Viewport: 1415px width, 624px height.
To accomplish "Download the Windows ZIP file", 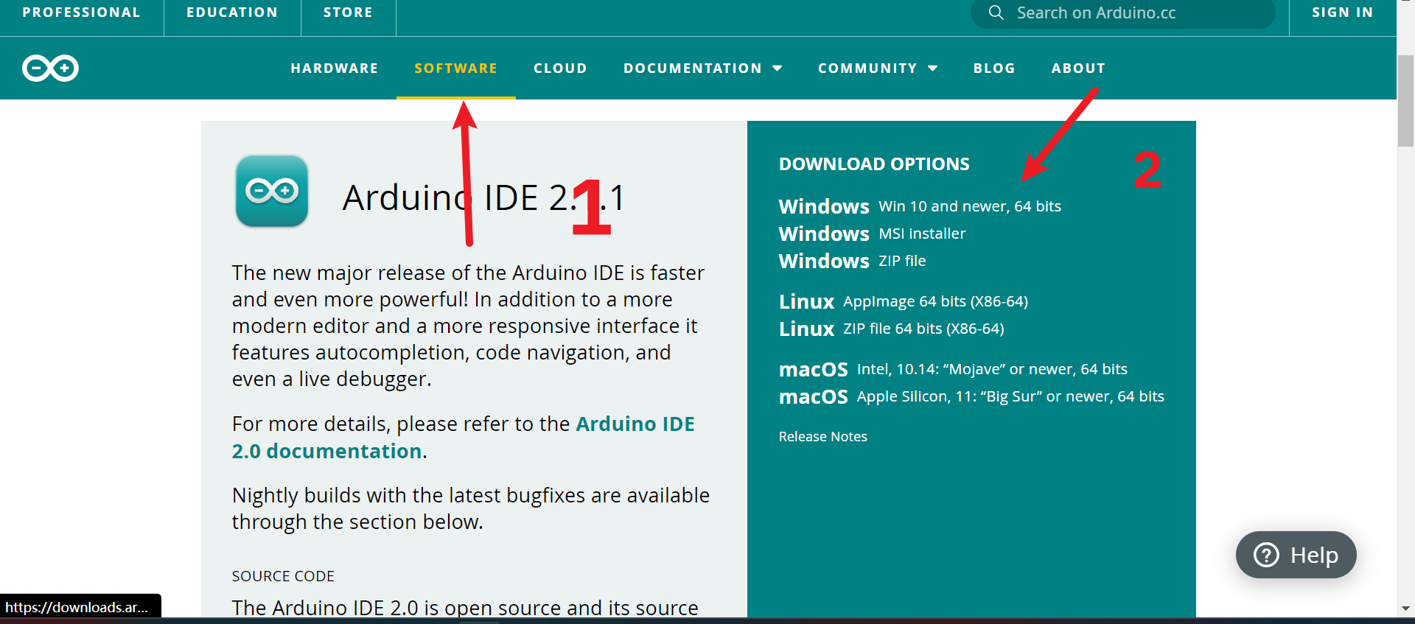I will coord(852,261).
